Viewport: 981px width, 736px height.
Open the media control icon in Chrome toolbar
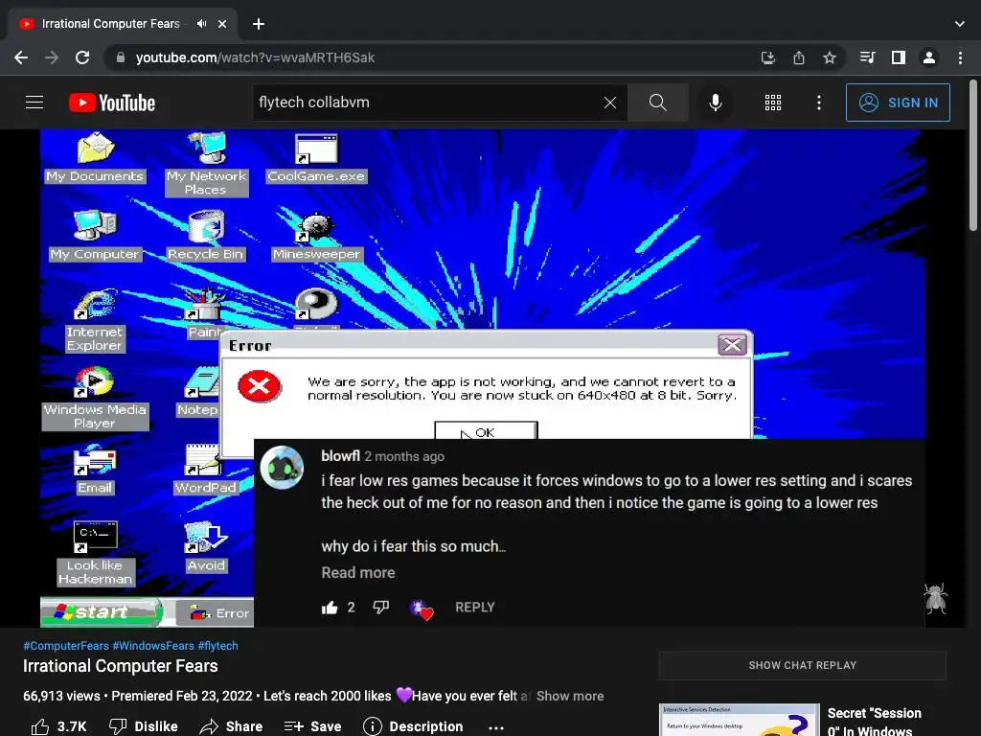point(867,57)
